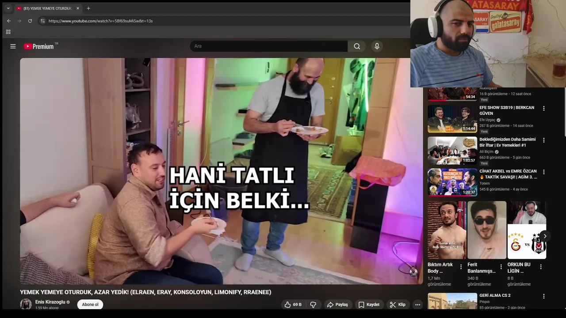Open the apps grid in bookmarks bar

coord(8,32)
